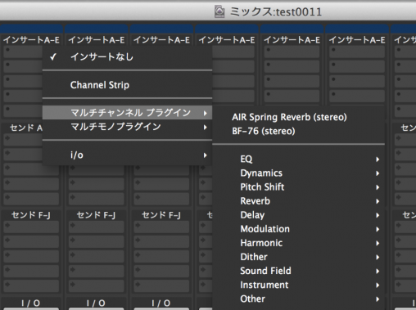The image size is (416, 310).
Task: Expand the EQ plugin category
Action: click(299, 159)
